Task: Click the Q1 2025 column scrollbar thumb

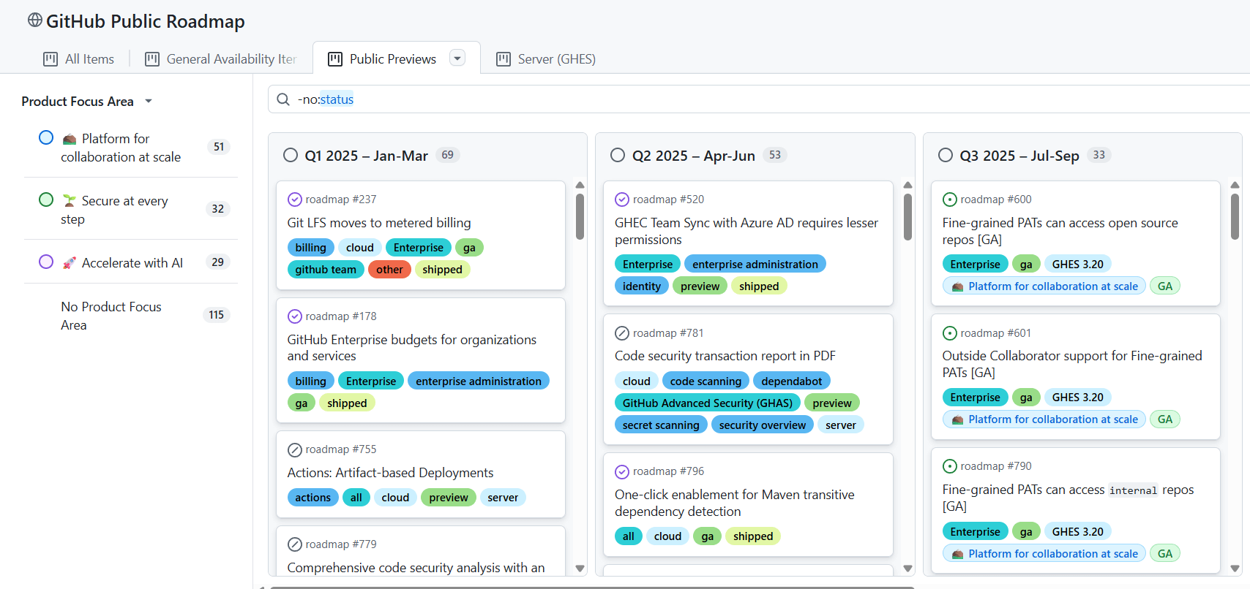Action: click(x=580, y=216)
